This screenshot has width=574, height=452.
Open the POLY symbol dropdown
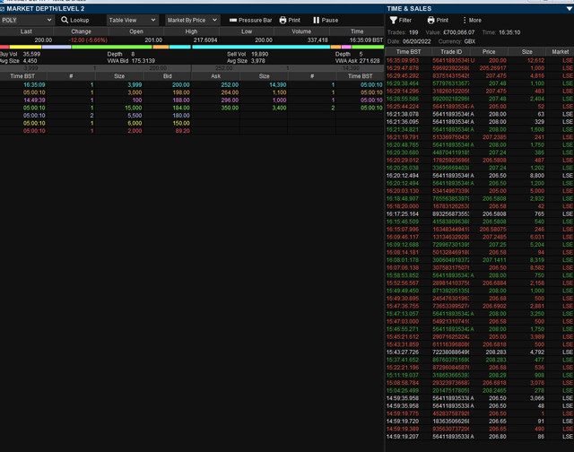pyautogui.click(x=26, y=20)
